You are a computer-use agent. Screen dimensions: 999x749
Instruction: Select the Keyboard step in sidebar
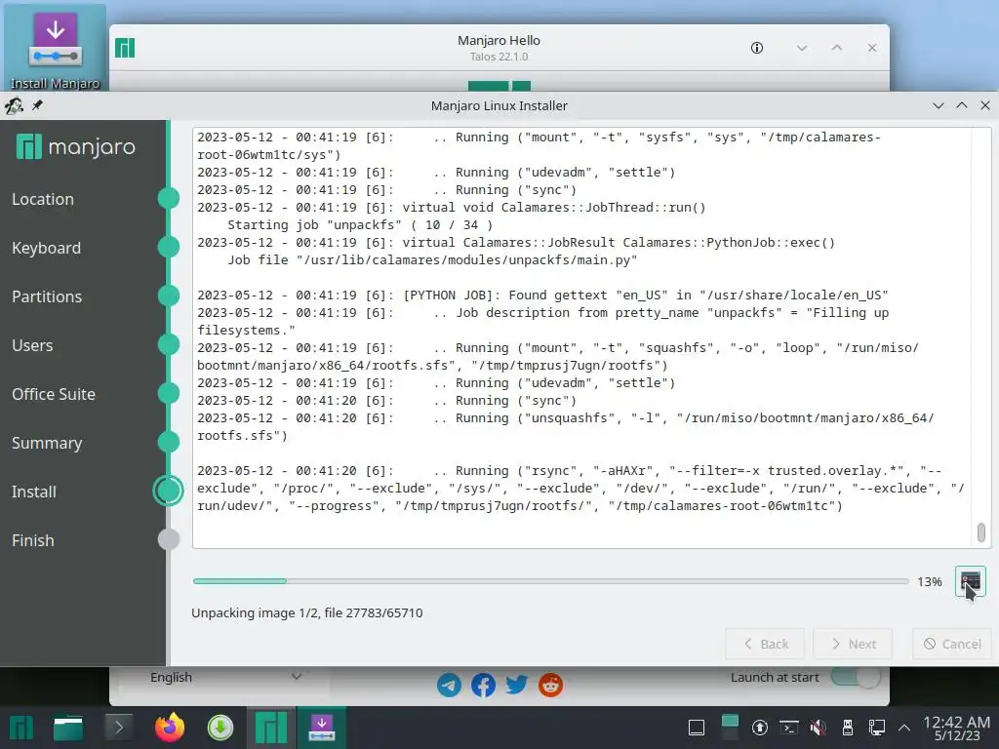click(x=46, y=248)
